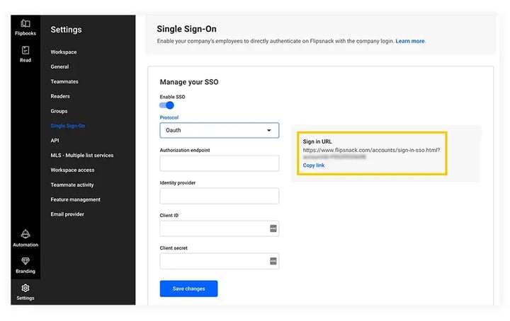Screen dimensions: 510x321
Task: Click the Save changes button
Action: coord(188,288)
